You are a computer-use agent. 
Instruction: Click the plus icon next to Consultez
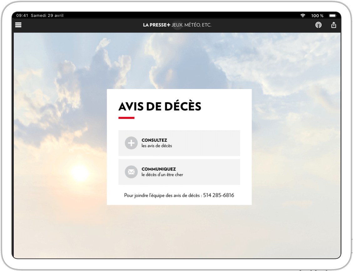tap(131, 143)
